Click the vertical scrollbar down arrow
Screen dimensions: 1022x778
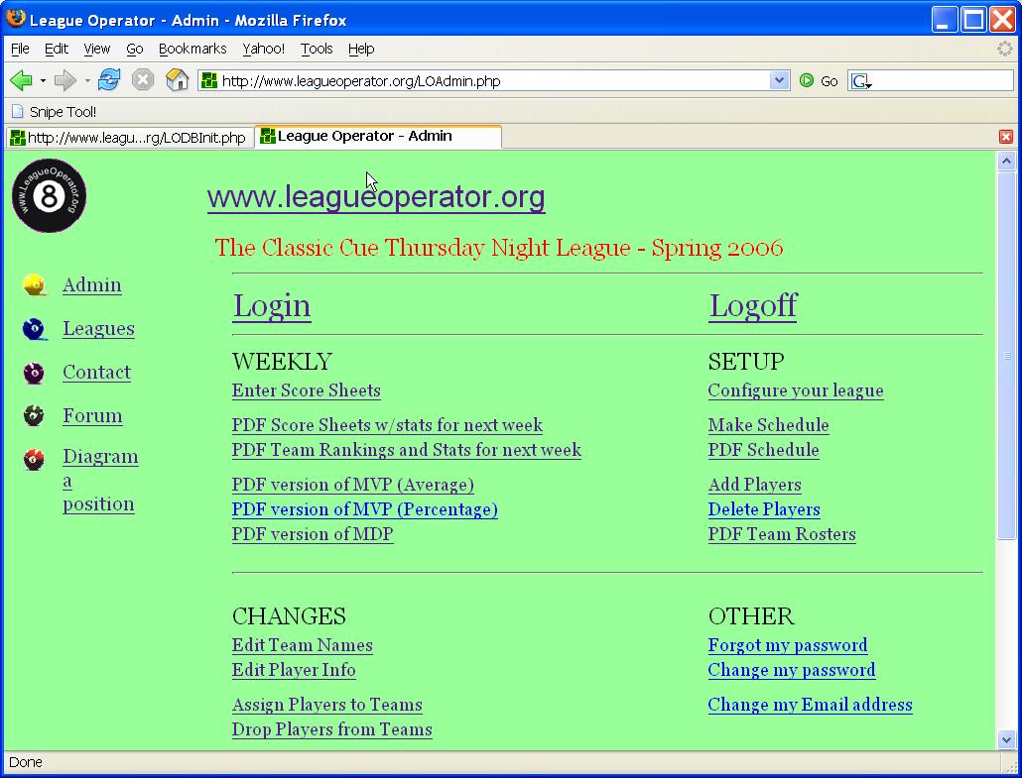pyautogui.click(x=1006, y=739)
